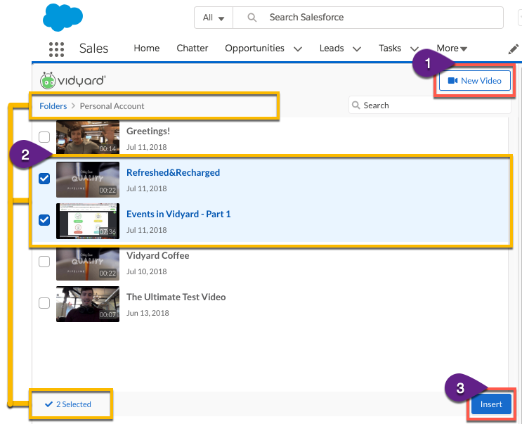Viewport: 522px width, 424px height.
Task: Open the All search scope dropdown
Action: 214,18
